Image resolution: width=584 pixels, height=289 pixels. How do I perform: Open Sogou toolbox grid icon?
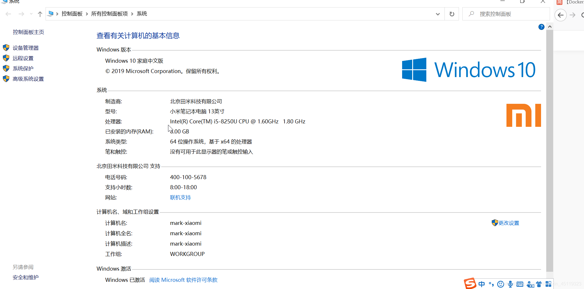click(x=548, y=284)
